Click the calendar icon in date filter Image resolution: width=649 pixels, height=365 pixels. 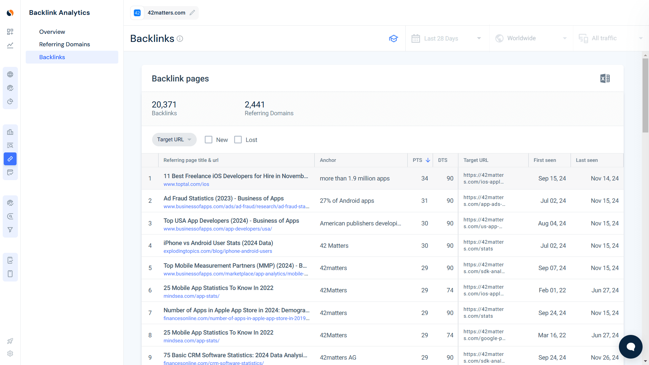416,39
